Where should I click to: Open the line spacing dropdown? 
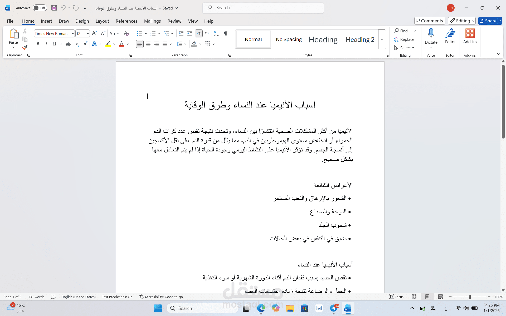185,44
